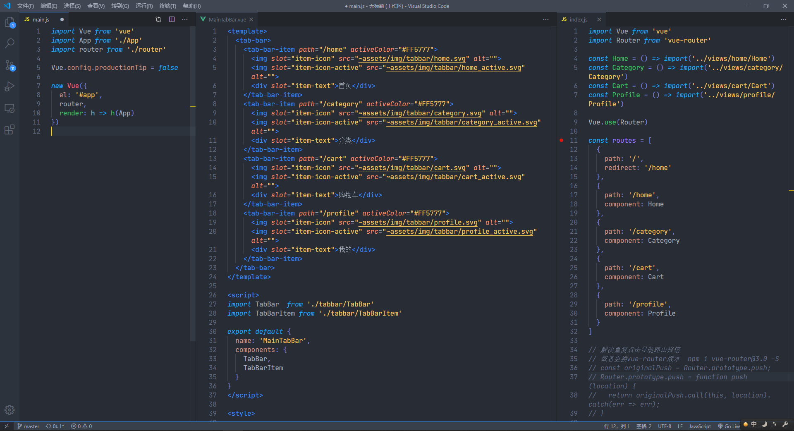Toggle IME Chinese mode indicator 中
Viewport: 794px width, 431px height.
[754, 424]
